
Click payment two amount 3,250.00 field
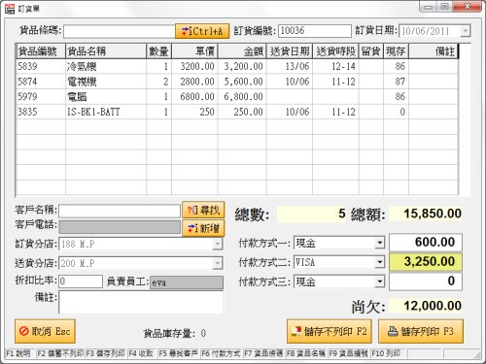click(x=426, y=262)
